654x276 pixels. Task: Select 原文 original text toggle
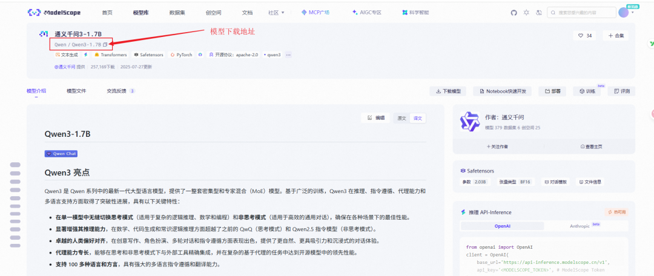point(401,119)
